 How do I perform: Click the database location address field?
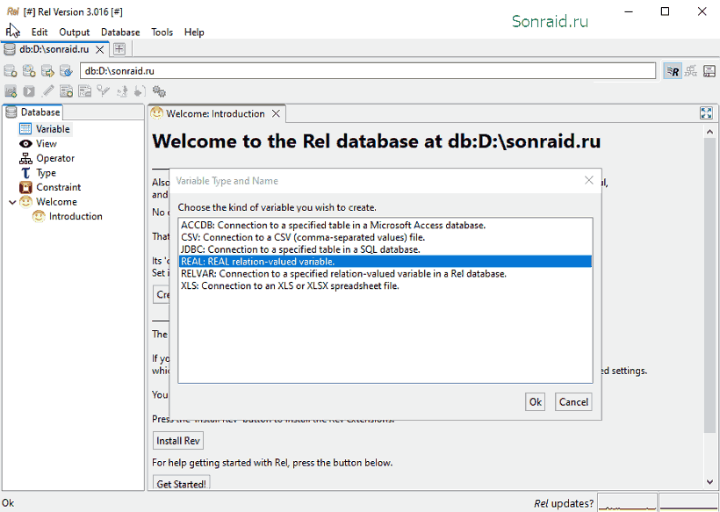click(x=368, y=71)
